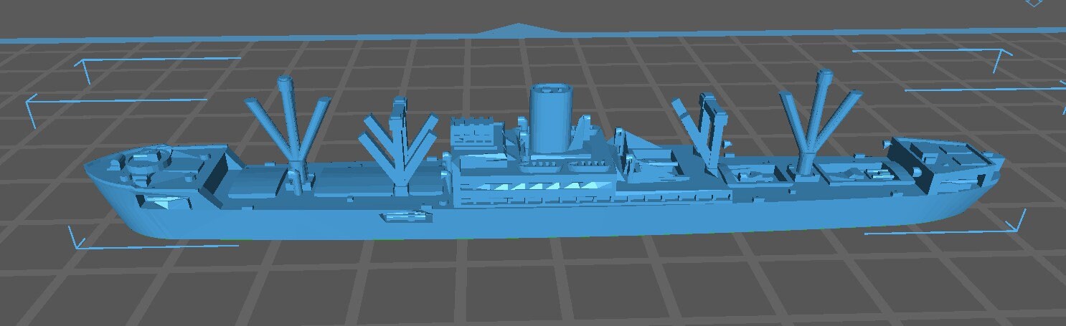Viewport: 1066px width, 326px height.
Task: Select the bridge block with the crenellated top
Action: point(474,135)
